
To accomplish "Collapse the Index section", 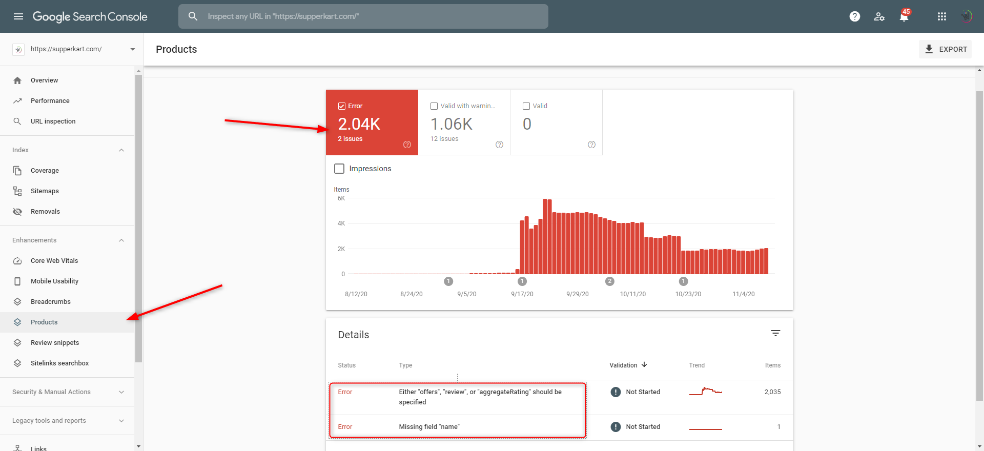I will pos(121,150).
